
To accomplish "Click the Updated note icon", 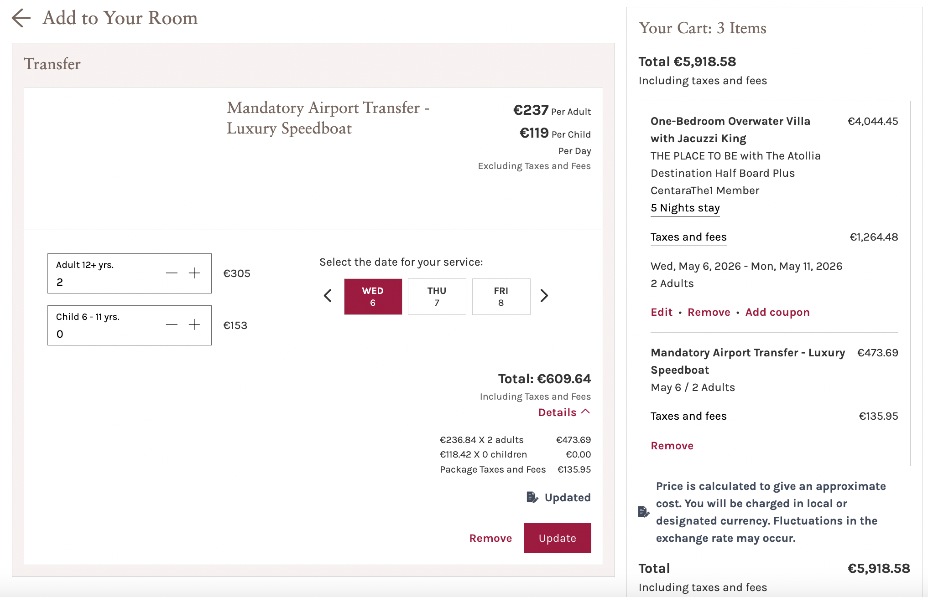I will point(532,497).
